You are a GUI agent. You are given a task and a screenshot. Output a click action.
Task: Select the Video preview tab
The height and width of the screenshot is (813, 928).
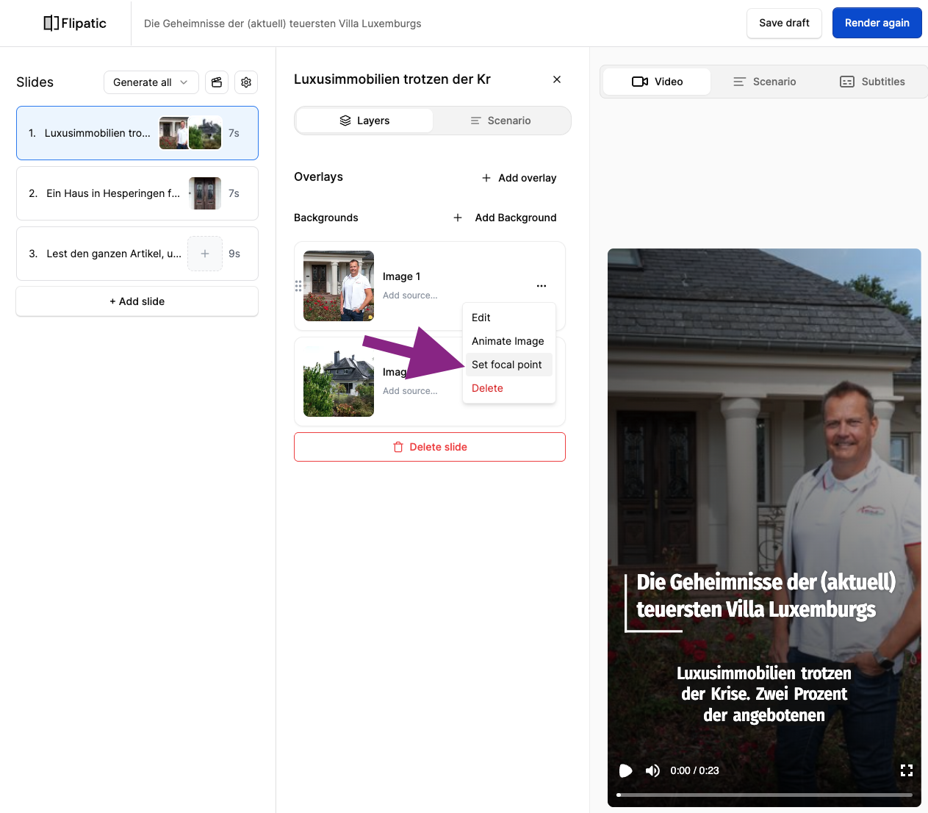pyautogui.click(x=657, y=82)
